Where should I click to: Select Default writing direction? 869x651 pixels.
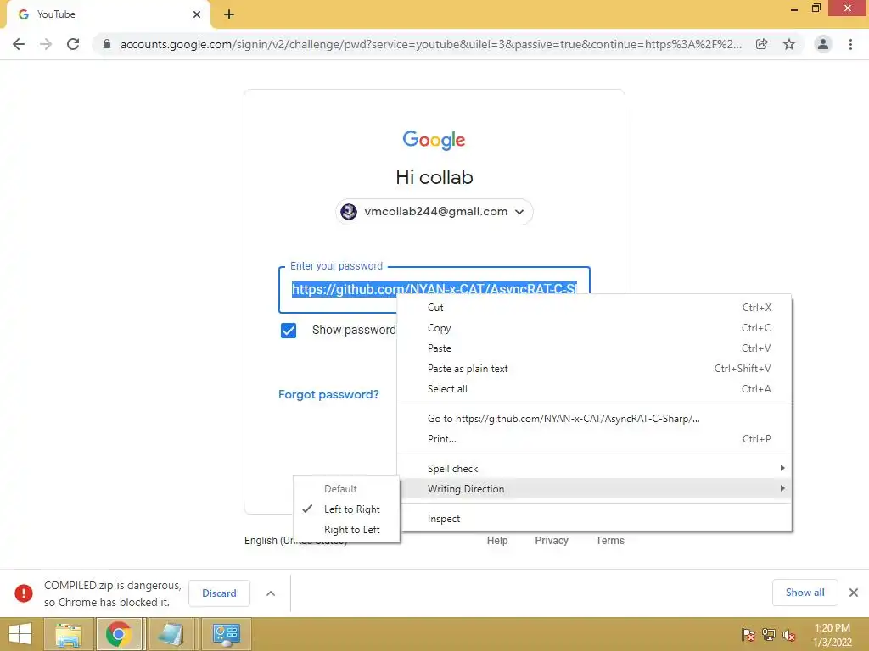346,489
